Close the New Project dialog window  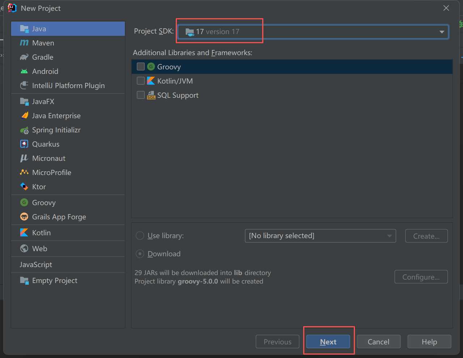click(446, 8)
